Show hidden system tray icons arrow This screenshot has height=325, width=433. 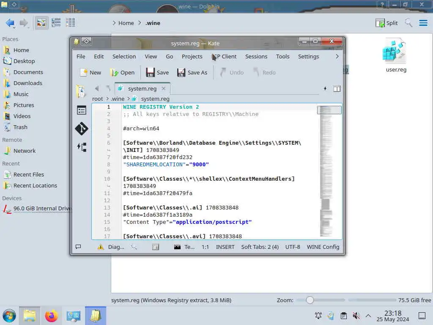[x=368, y=316]
